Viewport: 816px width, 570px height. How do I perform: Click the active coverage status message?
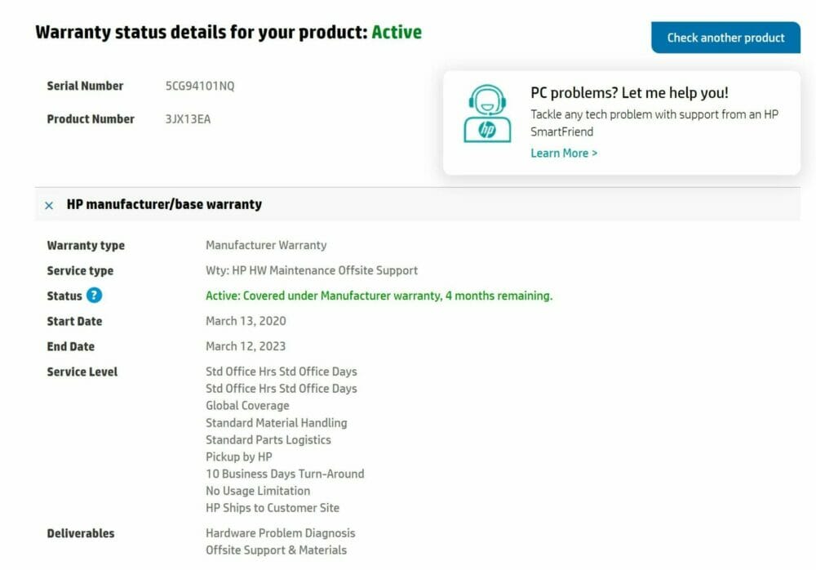tap(379, 296)
